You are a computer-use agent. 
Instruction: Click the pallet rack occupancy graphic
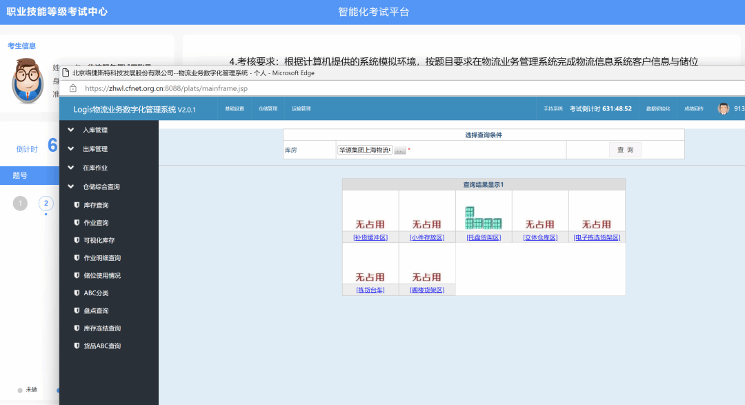tap(483, 218)
